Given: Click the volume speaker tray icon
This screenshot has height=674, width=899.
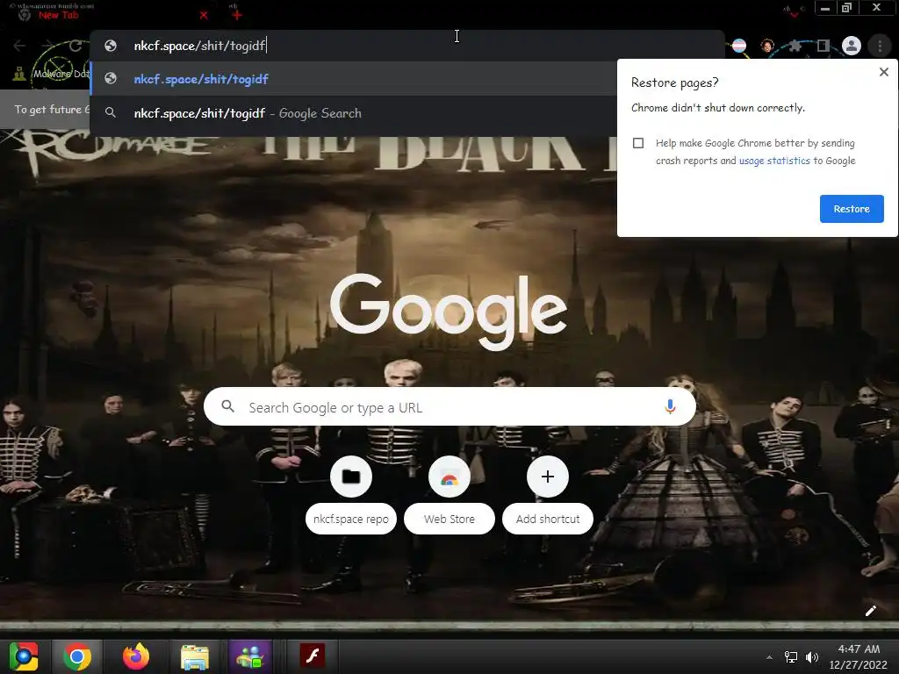Looking at the screenshot, I should (811, 657).
